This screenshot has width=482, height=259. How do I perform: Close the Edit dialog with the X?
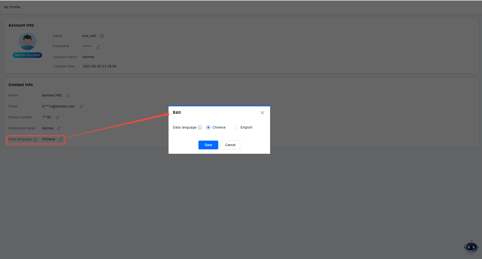(262, 113)
